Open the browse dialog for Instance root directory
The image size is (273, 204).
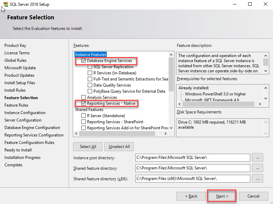tap(257, 157)
